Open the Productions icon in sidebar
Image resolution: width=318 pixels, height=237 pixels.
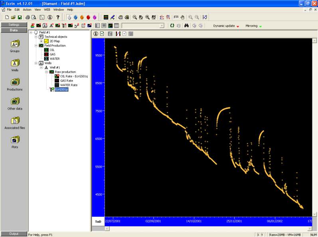pyautogui.click(x=14, y=82)
